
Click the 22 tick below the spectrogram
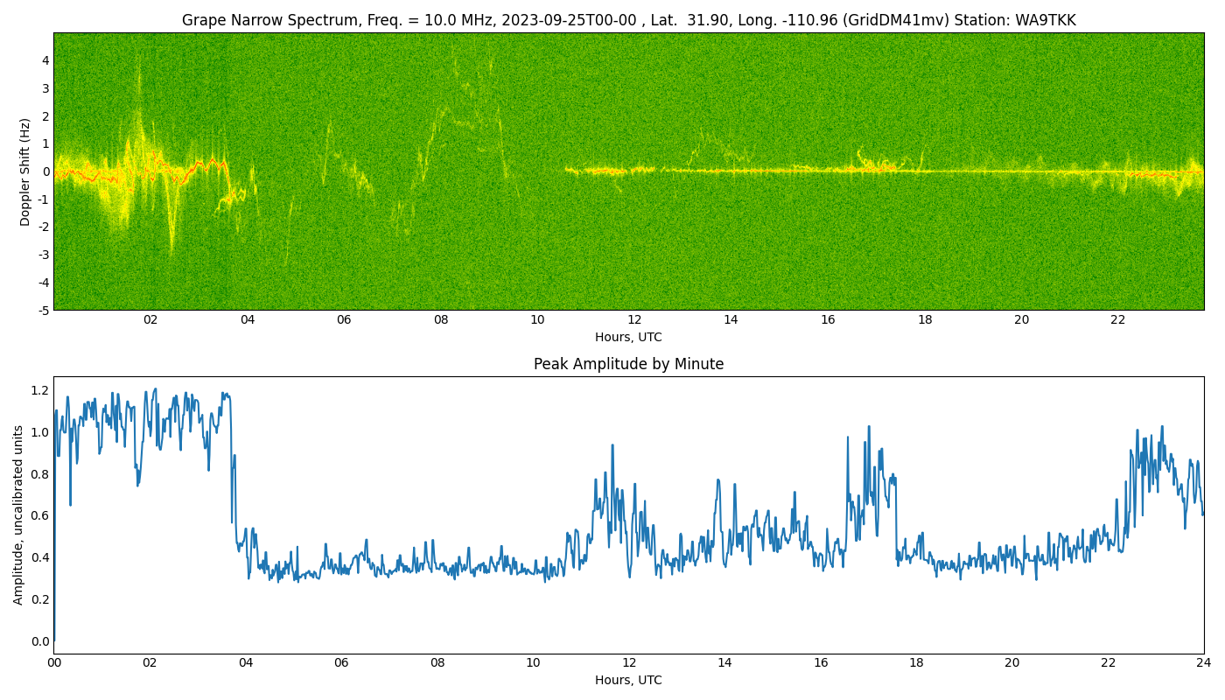[1117, 319]
